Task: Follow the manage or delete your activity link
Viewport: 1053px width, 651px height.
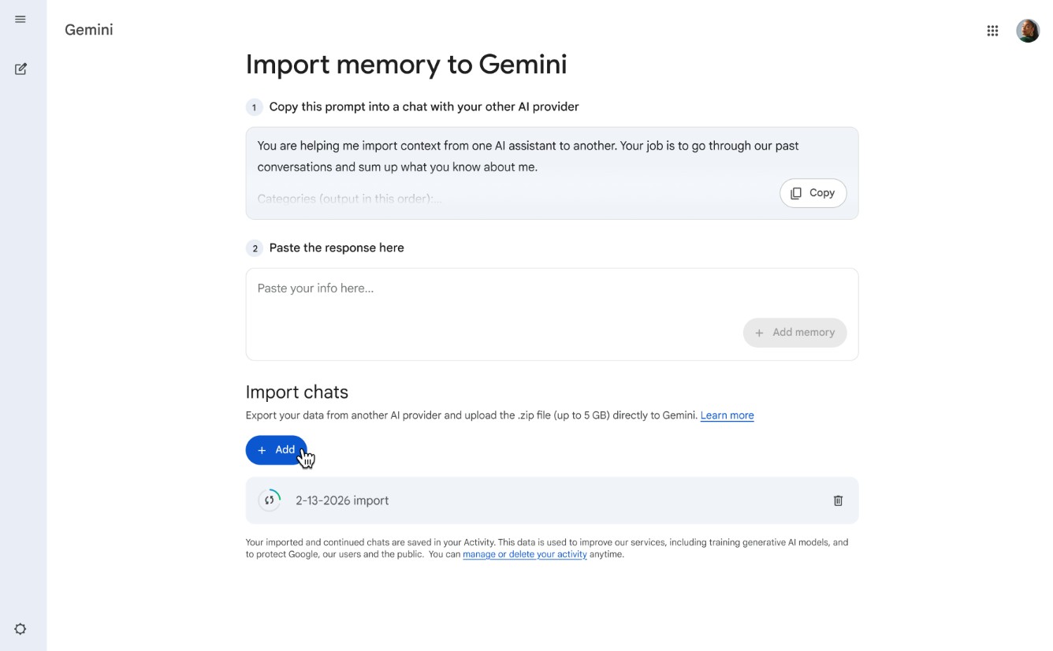Action: click(525, 554)
